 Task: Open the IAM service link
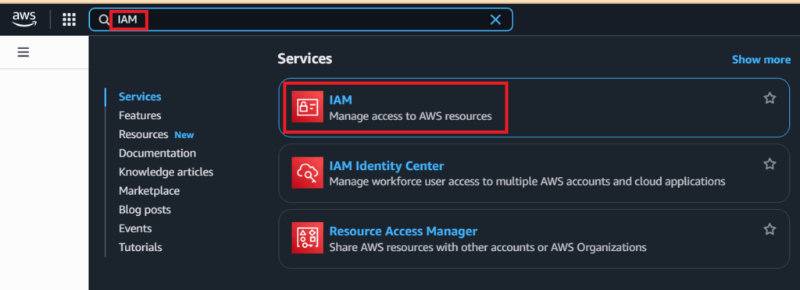pos(341,101)
